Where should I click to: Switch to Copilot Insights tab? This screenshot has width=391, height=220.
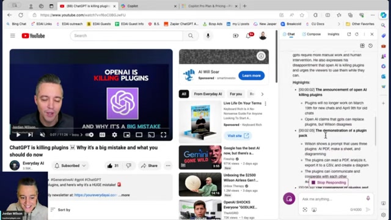click(334, 34)
